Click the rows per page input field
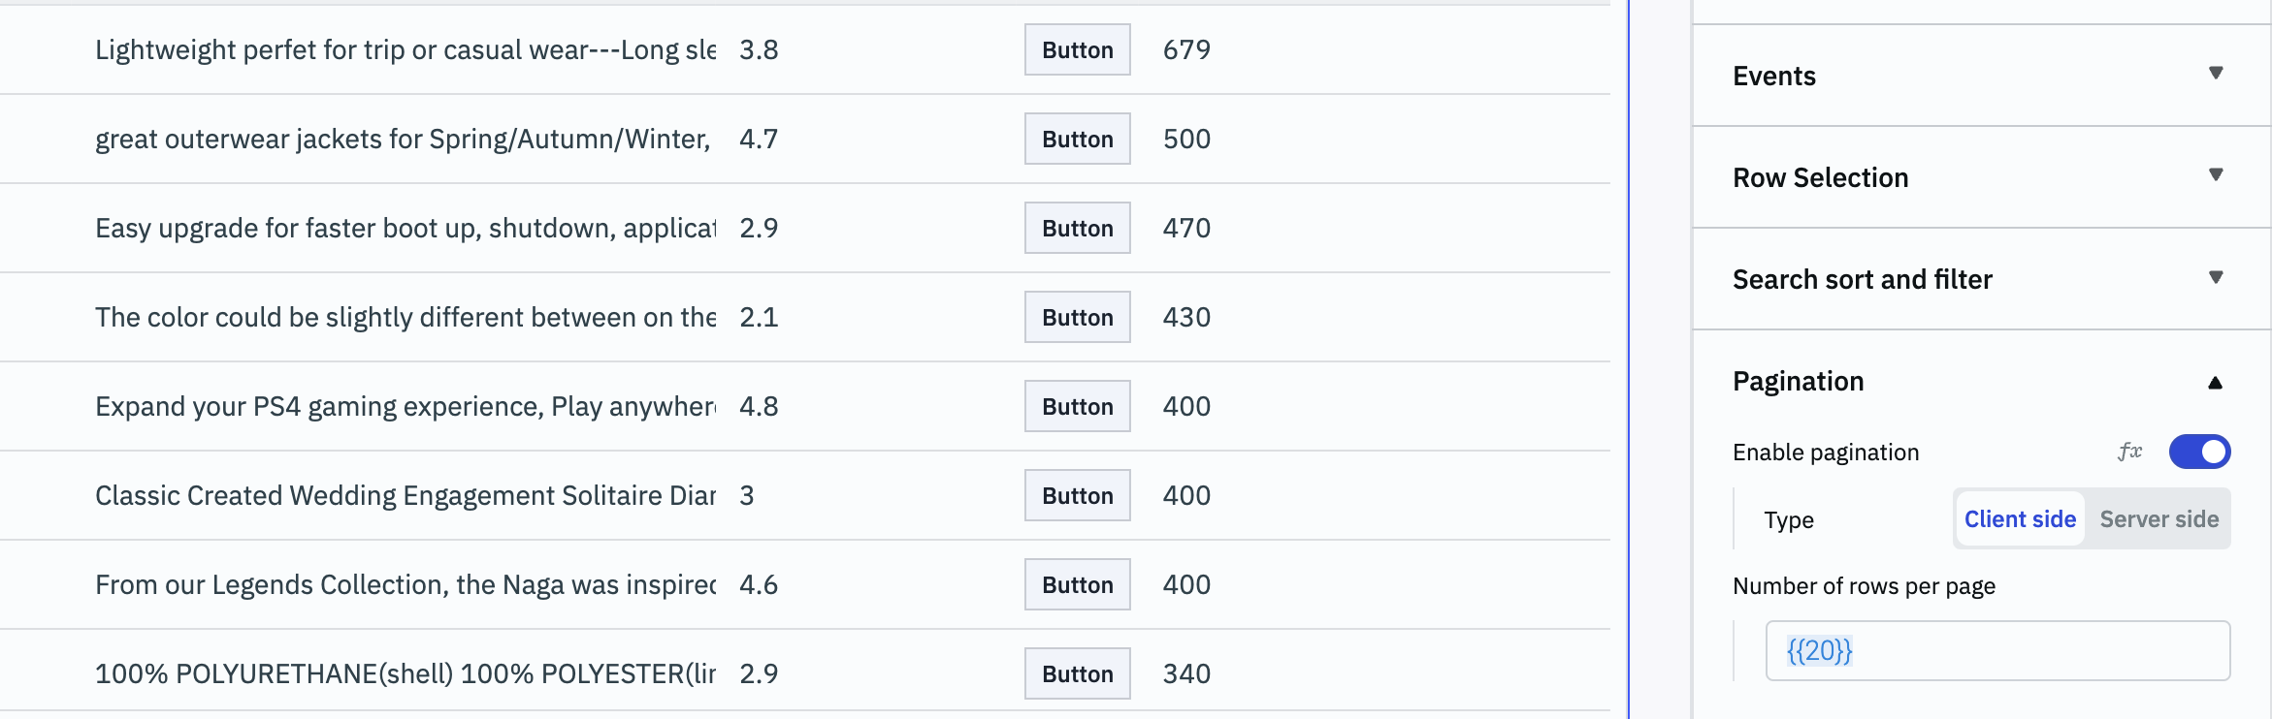The width and height of the screenshot is (2272, 719). tap(1997, 651)
